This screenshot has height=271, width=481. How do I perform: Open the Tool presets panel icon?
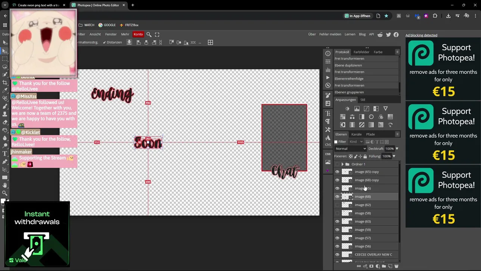[x=328, y=129]
